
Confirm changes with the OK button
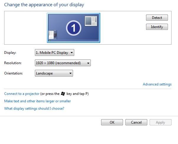112,122
